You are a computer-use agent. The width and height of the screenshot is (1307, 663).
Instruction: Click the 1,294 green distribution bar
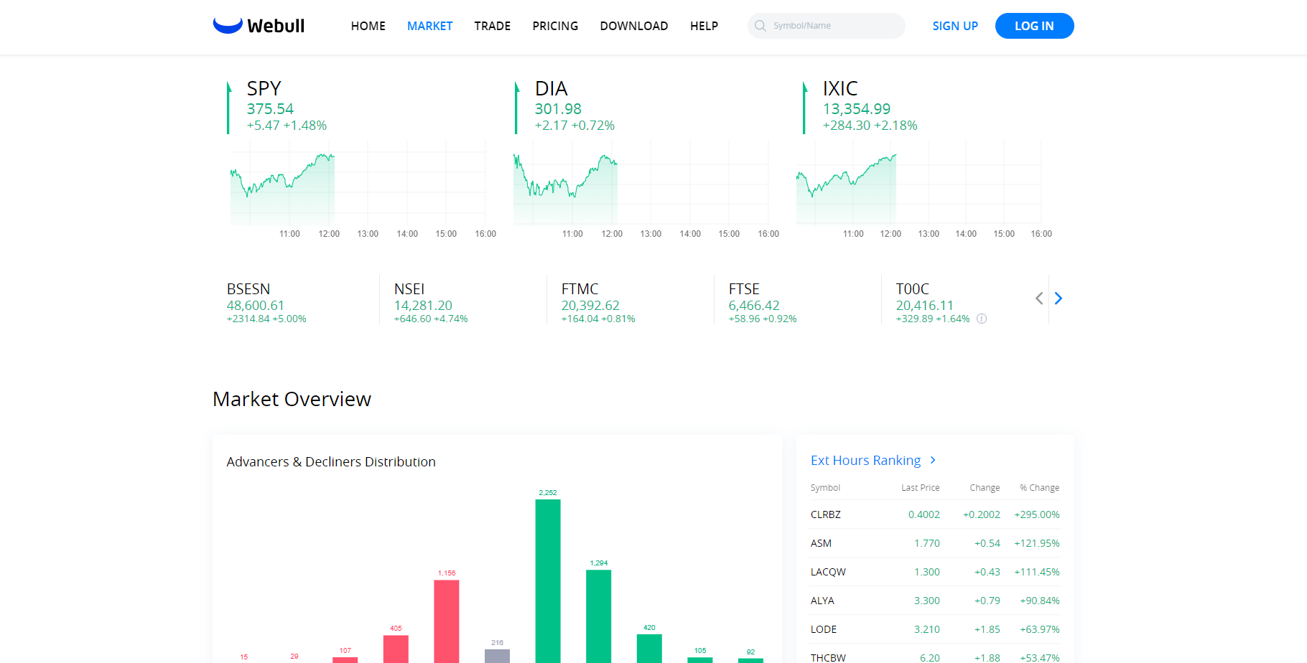599,616
